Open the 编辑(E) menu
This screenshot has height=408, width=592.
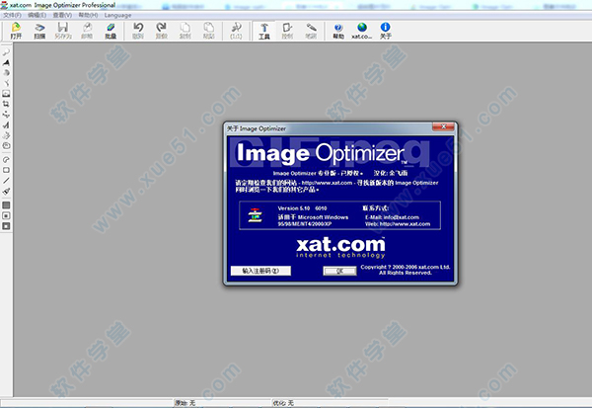pyautogui.click(x=37, y=15)
